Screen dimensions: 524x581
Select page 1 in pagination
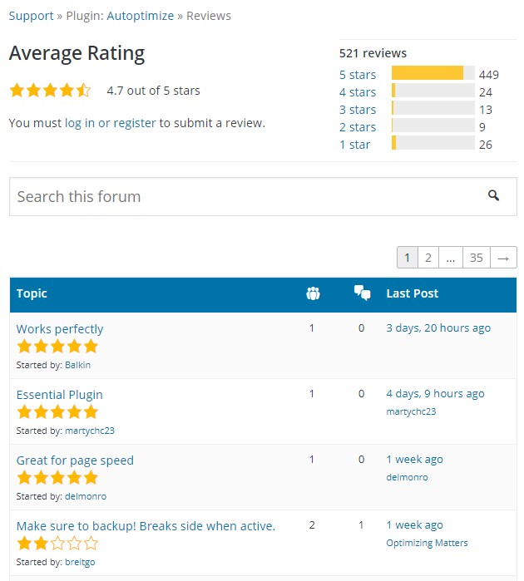coord(408,257)
